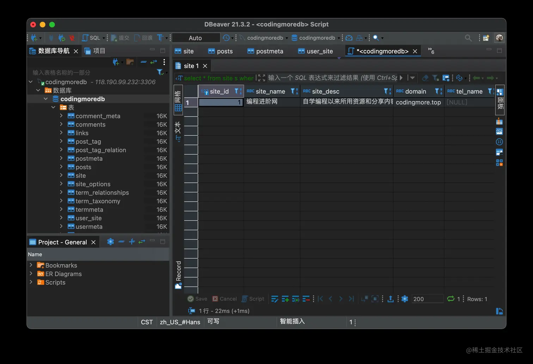This screenshot has height=364, width=533.
Task: Open the SQL editor button in toolbar
Action: (91, 38)
